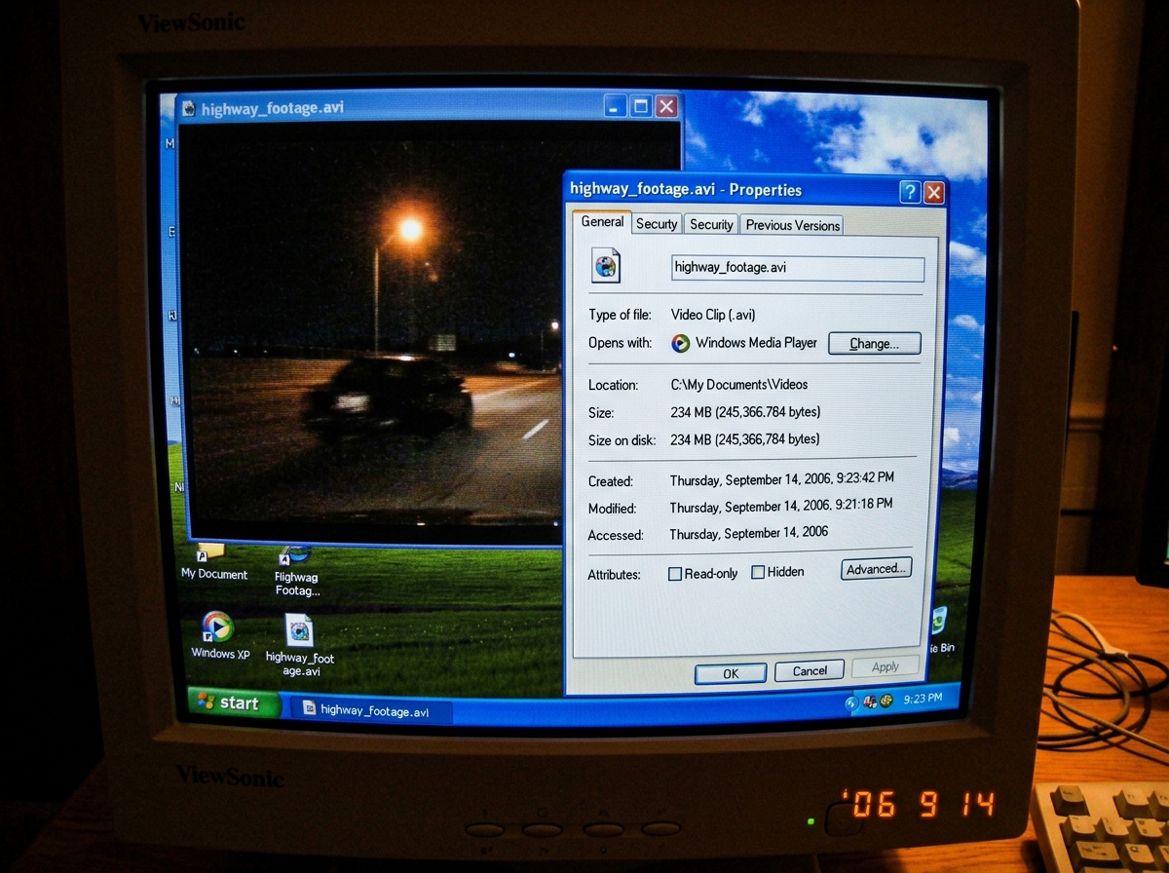Click the Windows Media Player icon beside Opens with
The height and width of the screenshot is (873, 1169).
(681, 343)
